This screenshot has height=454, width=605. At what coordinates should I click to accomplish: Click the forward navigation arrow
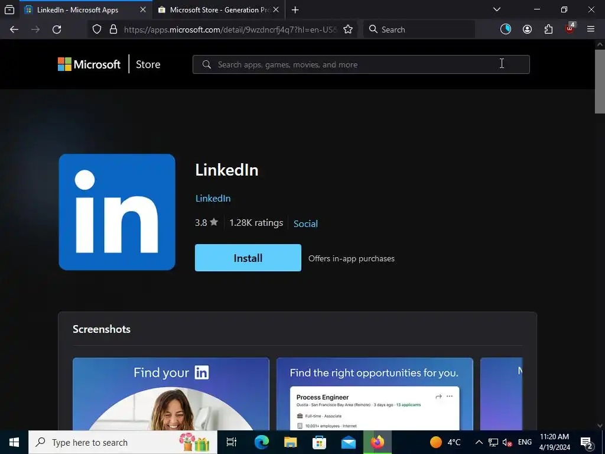[x=35, y=30]
